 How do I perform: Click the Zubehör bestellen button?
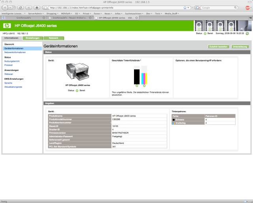(x=218, y=47)
